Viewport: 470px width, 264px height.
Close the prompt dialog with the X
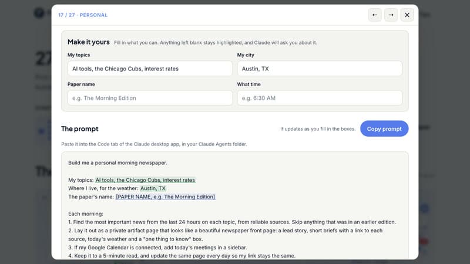coord(407,15)
